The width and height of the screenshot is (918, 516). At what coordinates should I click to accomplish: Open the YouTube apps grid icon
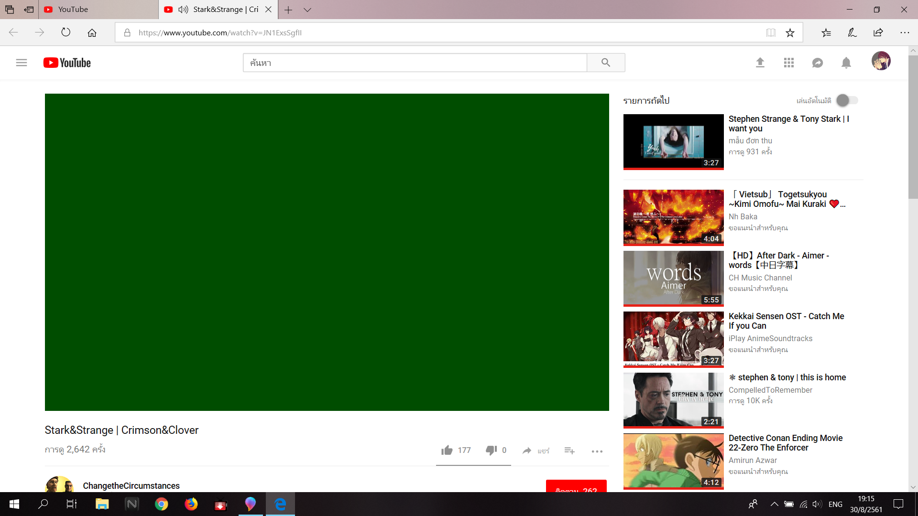(788, 63)
